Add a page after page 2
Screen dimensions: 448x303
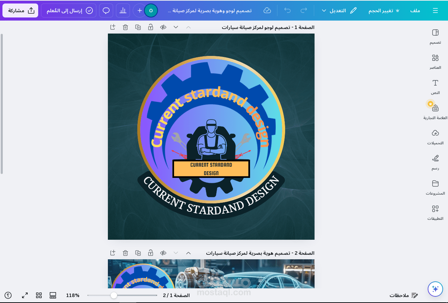click(113, 253)
